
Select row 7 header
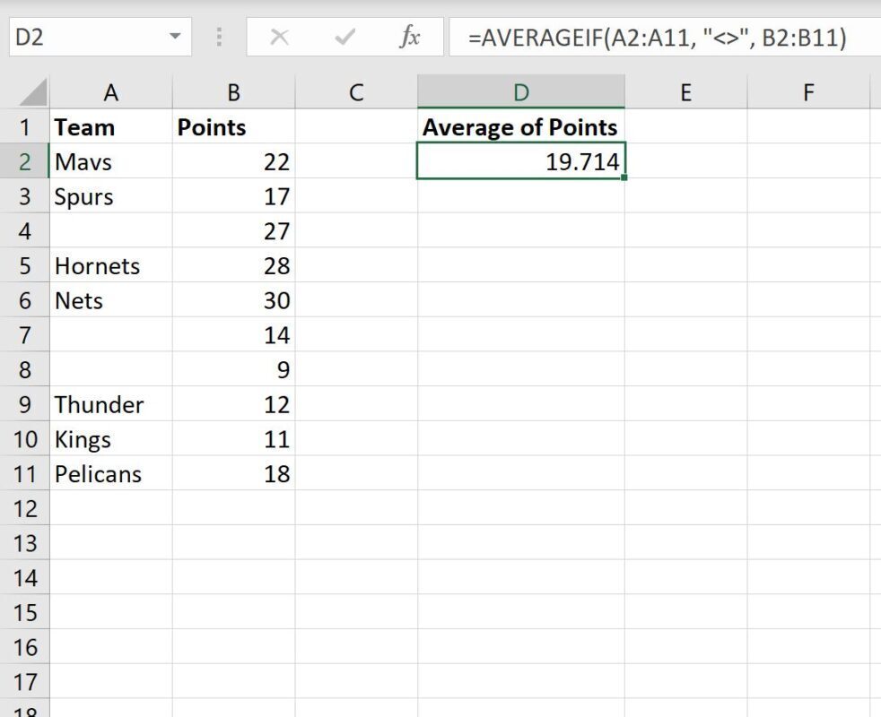coord(25,334)
